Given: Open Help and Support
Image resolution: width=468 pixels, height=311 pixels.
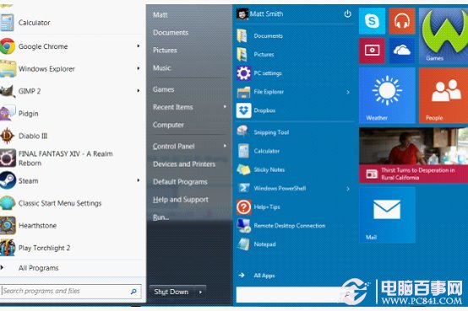Looking at the screenshot, I should coord(181,200).
